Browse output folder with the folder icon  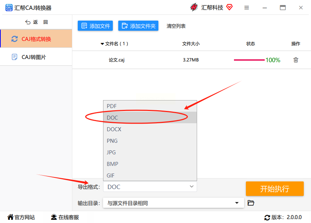click(251, 203)
